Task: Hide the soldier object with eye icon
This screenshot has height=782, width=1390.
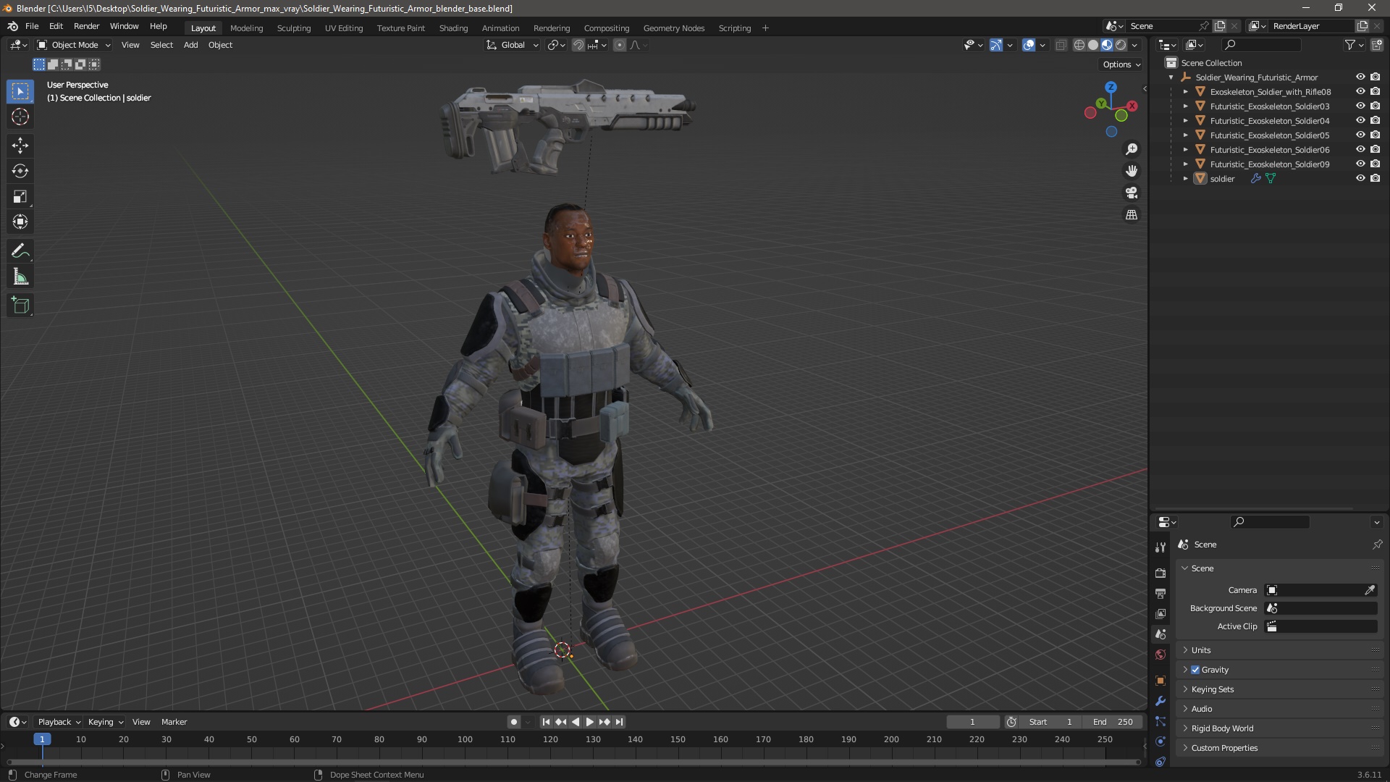Action: click(x=1360, y=179)
